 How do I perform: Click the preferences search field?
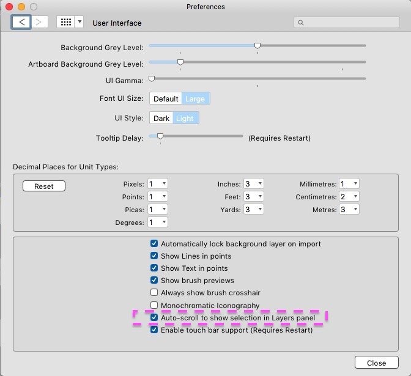click(347, 23)
